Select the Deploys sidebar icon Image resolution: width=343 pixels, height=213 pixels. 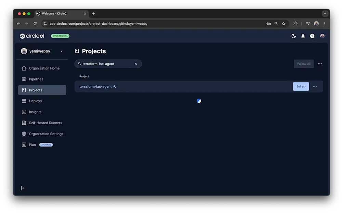tap(24, 101)
